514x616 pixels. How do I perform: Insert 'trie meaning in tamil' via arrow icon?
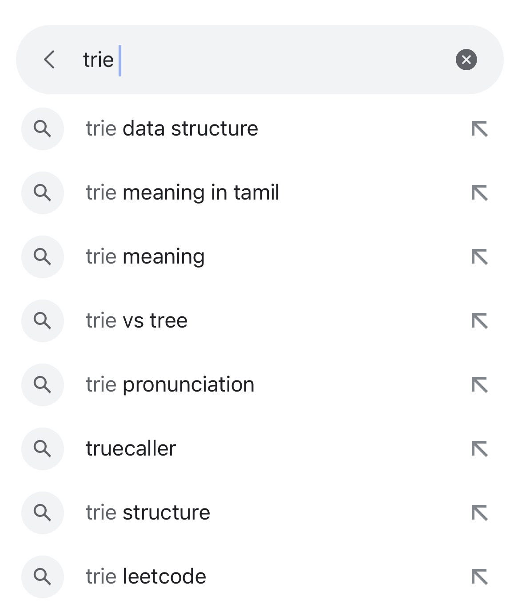tap(479, 193)
